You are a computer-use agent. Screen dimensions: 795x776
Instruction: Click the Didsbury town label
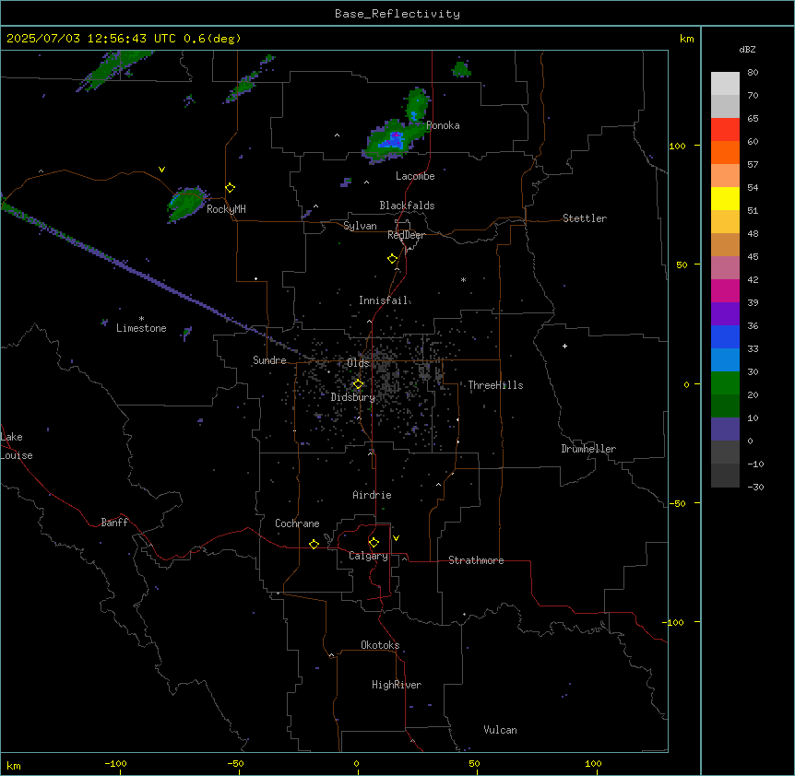353,397
